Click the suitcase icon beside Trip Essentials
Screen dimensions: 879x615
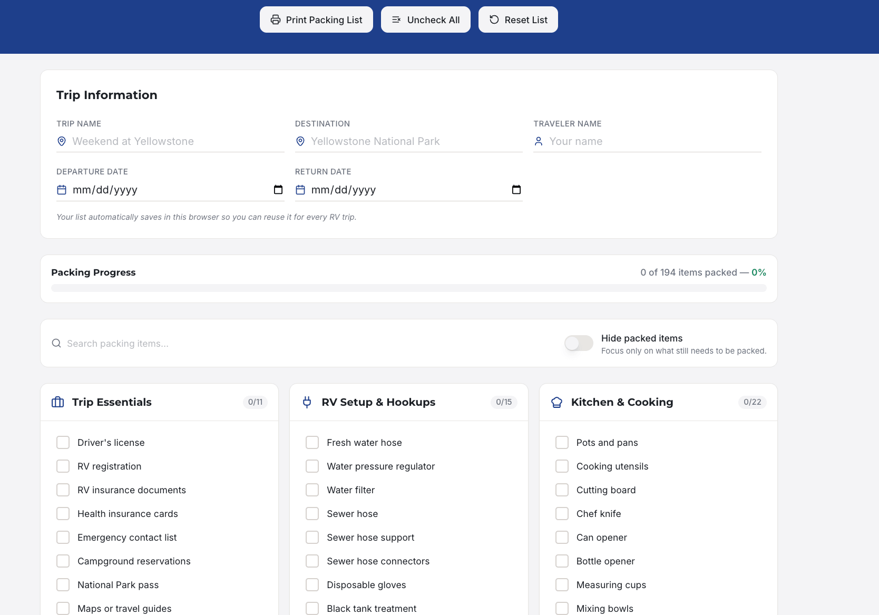58,402
